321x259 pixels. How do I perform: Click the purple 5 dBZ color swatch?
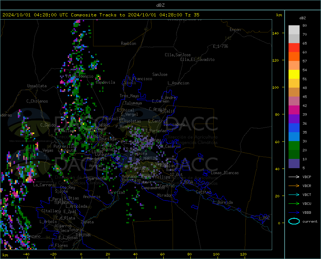pyautogui.click(x=294, y=164)
